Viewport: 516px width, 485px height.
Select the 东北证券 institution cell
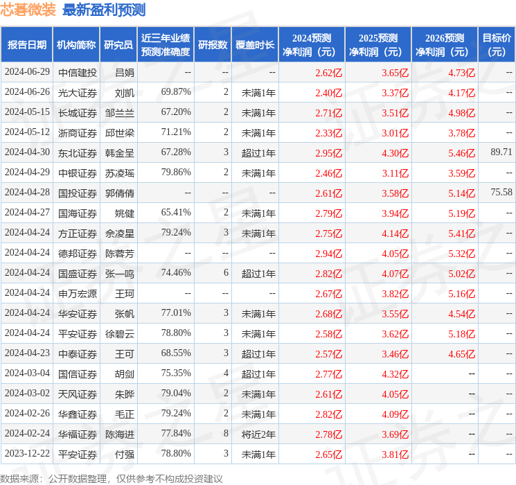[78, 153]
